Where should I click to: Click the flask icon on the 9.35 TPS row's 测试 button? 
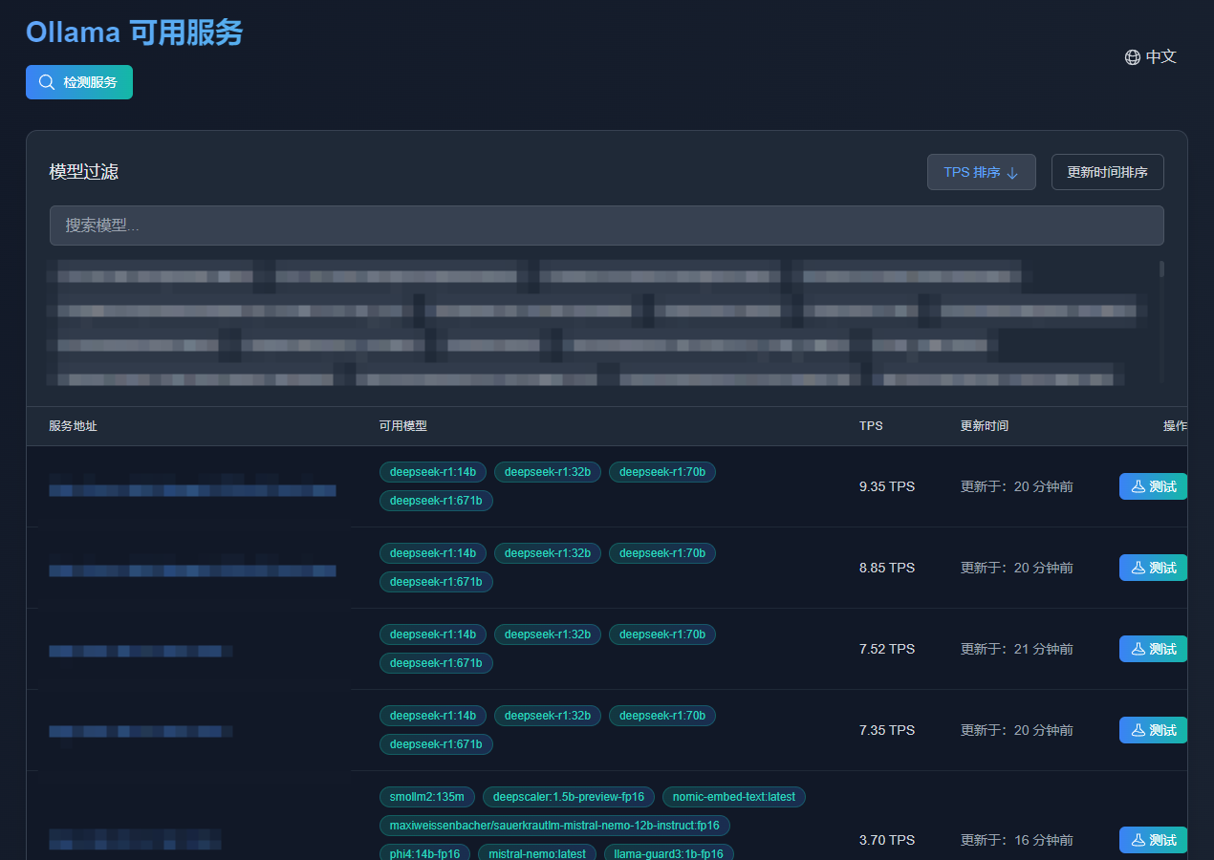[x=1137, y=485]
